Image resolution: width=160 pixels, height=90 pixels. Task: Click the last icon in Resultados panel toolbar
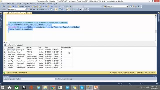click(x=71, y=79)
